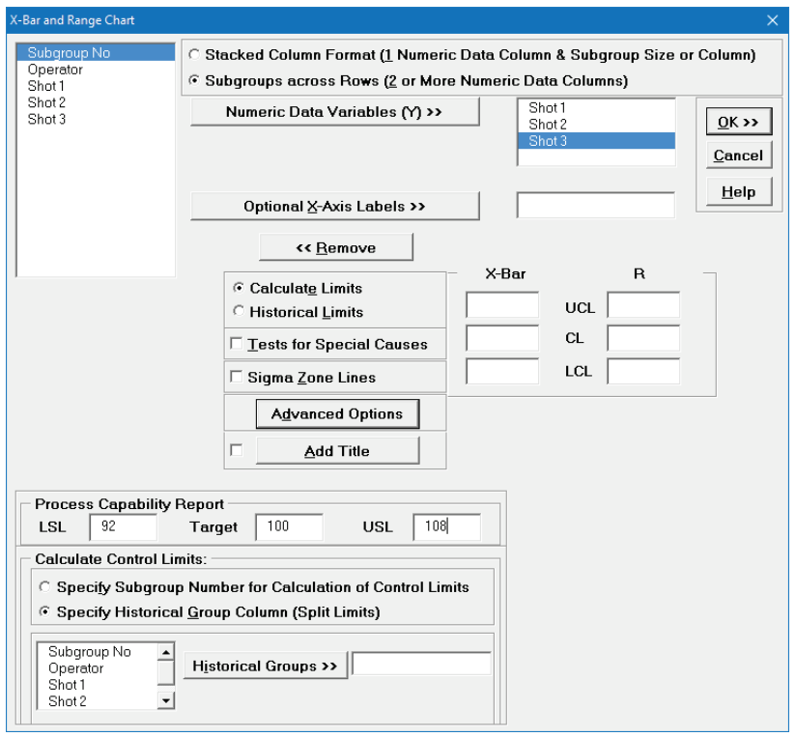Open Advanced Options
Screen dimensions: 796x737
tap(336, 414)
